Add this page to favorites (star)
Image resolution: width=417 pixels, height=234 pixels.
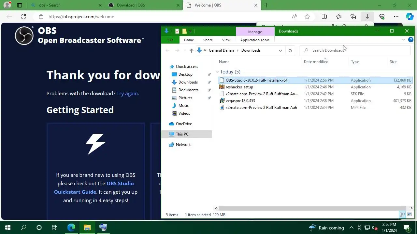point(307,17)
